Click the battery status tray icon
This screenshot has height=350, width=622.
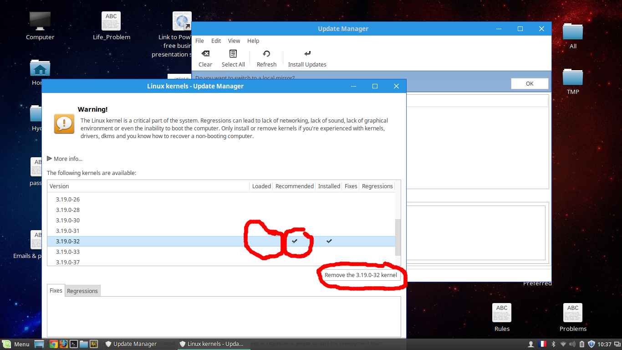tap(582, 344)
